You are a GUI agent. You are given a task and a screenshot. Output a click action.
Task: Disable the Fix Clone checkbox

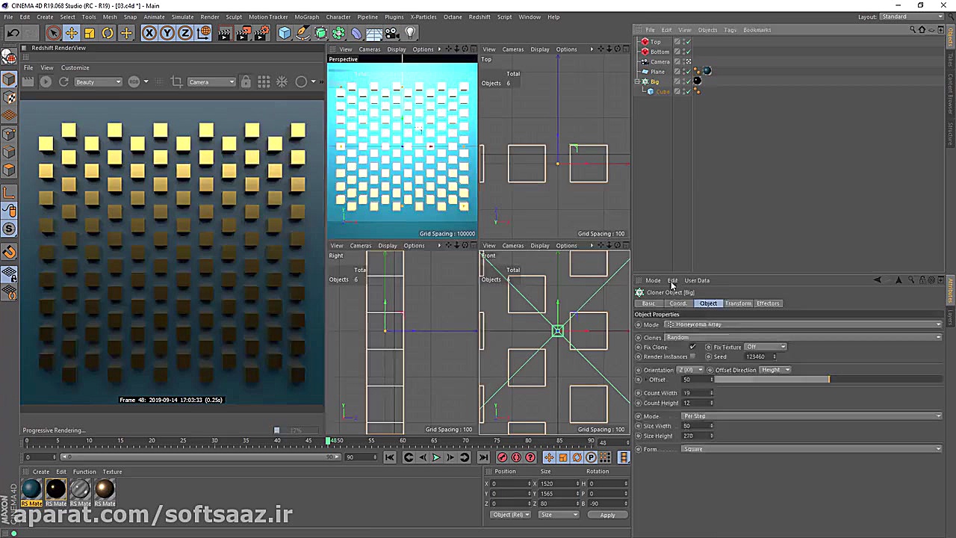pyautogui.click(x=692, y=347)
